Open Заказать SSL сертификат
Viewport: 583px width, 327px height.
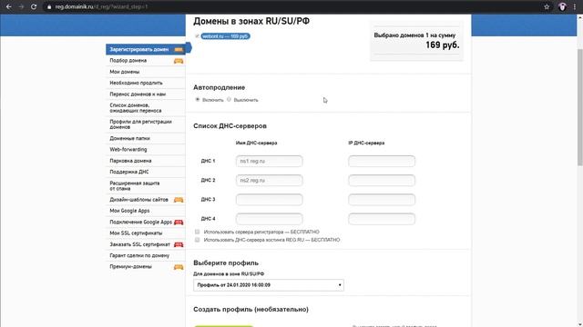tap(139, 244)
